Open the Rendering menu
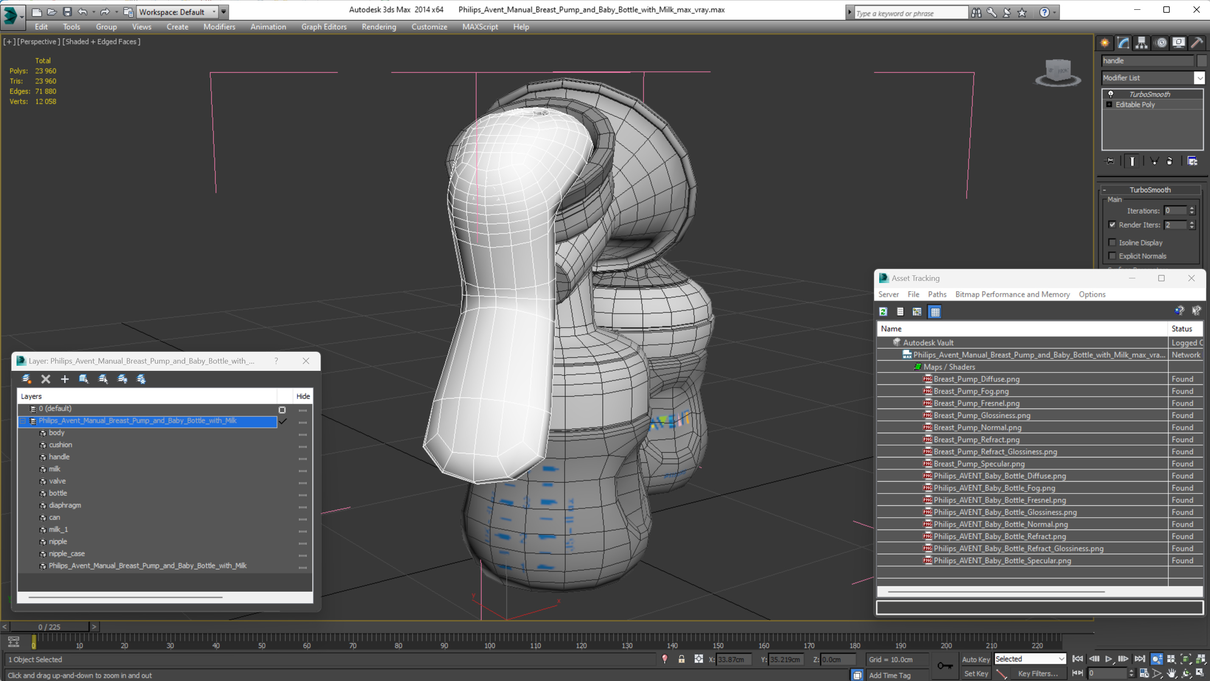This screenshot has width=1210, height=681. [x=379, y=27]
